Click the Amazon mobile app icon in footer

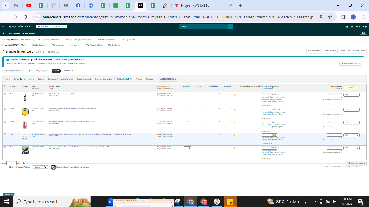[53, 167]
